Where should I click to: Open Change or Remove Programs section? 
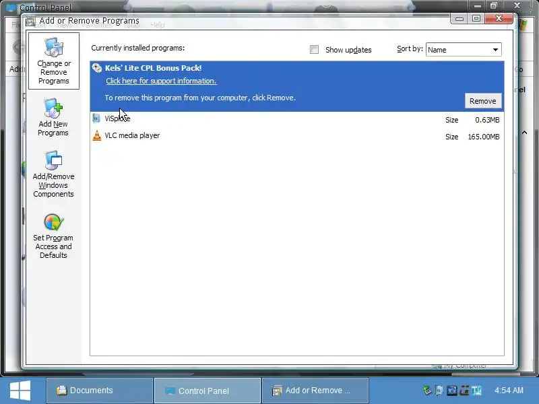click(54, 61)
